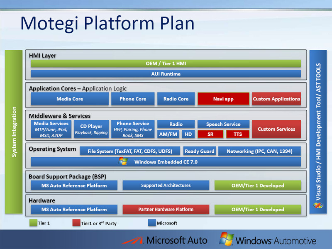Click the Windows Embedded CE 7.0 label text

pyautogui.click(x=166, y=162)
